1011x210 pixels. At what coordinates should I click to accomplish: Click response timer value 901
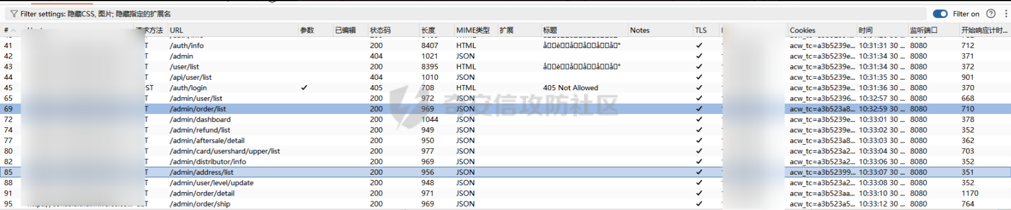click(967, 77)
